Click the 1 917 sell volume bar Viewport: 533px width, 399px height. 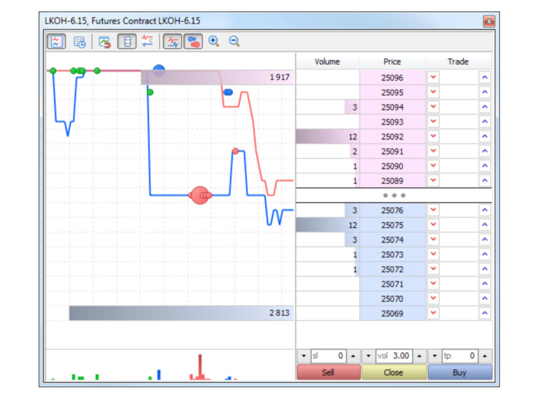pyautogui.click(x=217, y=77)
